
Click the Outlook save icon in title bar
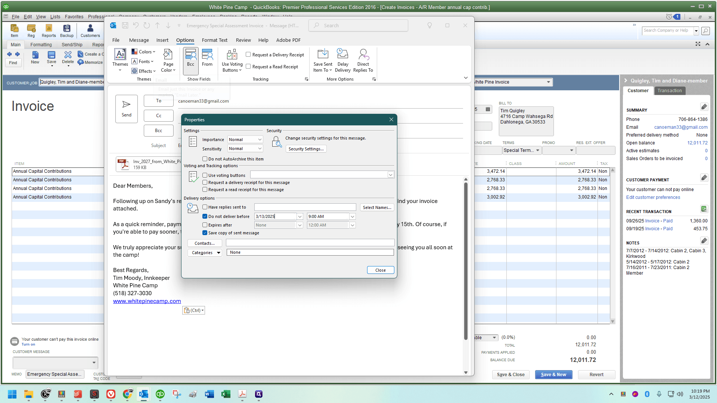125,25
